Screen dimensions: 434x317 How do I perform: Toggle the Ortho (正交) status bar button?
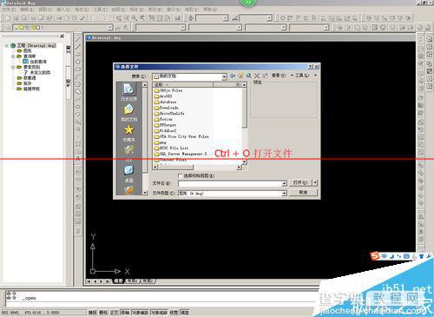[115, 313]
